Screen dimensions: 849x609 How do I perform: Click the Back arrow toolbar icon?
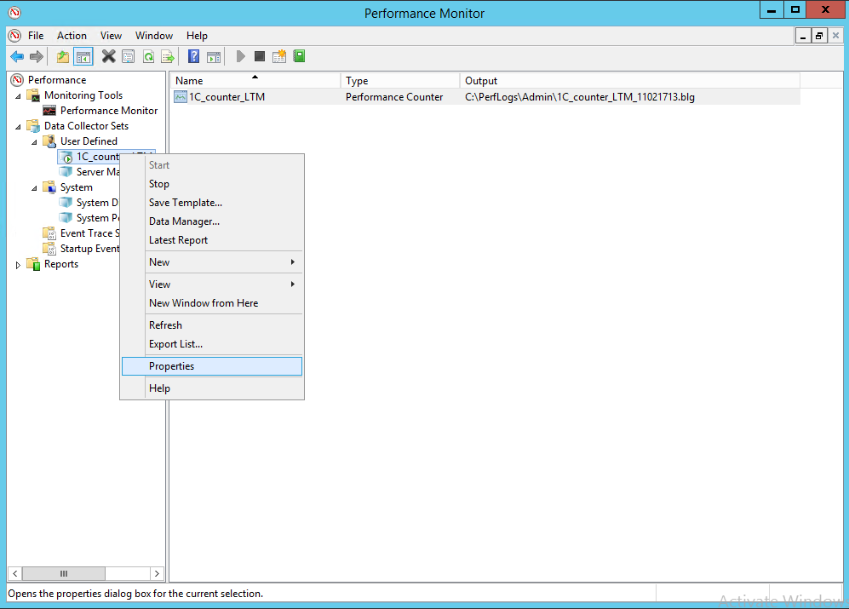tap(17, 57)
